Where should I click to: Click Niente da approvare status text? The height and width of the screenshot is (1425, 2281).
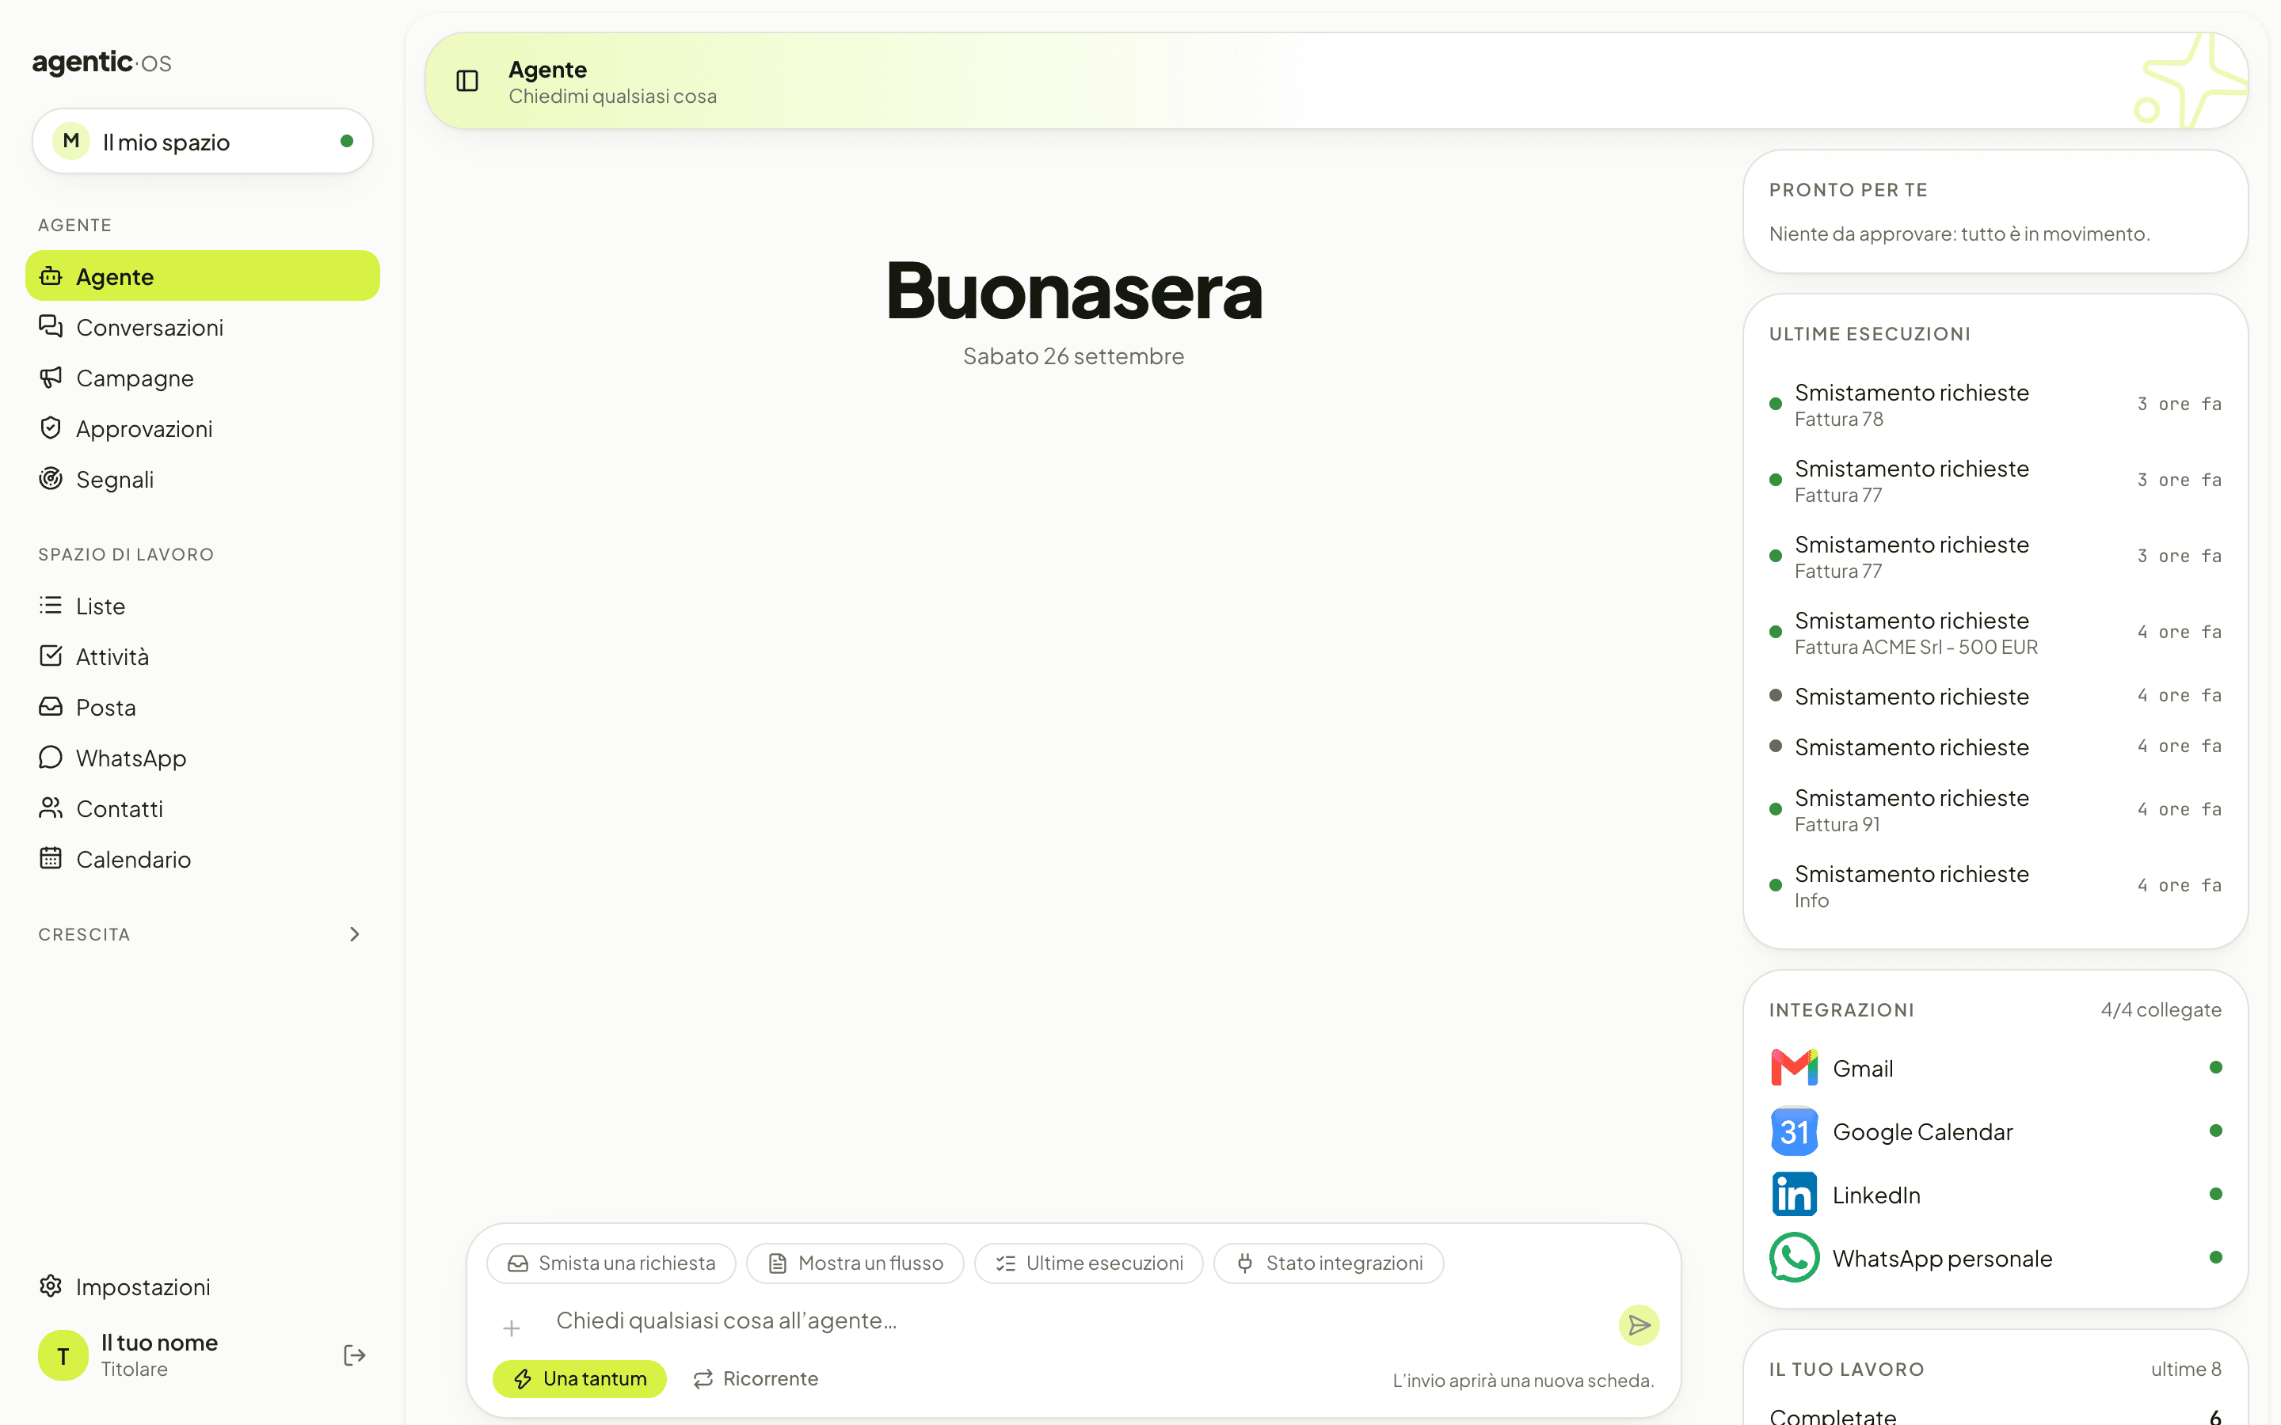(1959, 234)
